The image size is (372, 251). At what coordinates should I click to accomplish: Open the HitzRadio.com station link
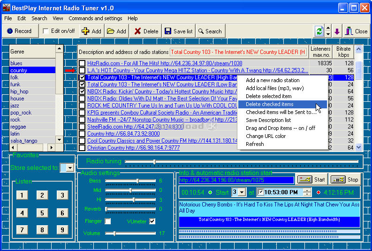tap(165, 63)
